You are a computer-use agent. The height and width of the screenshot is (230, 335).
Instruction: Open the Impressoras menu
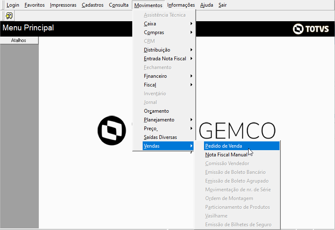tap(63, 5)
